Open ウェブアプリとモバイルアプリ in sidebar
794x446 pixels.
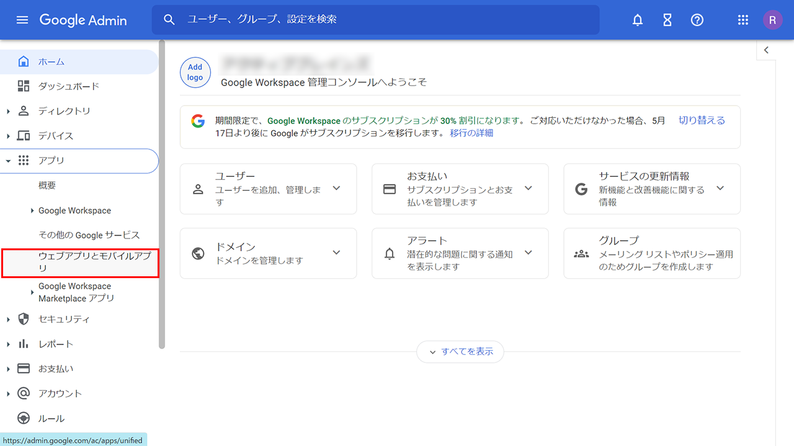point(94,262)
